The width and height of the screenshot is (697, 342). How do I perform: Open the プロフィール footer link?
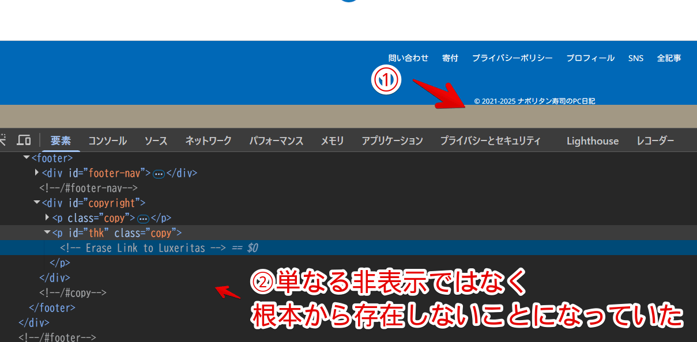pos(590,58)
